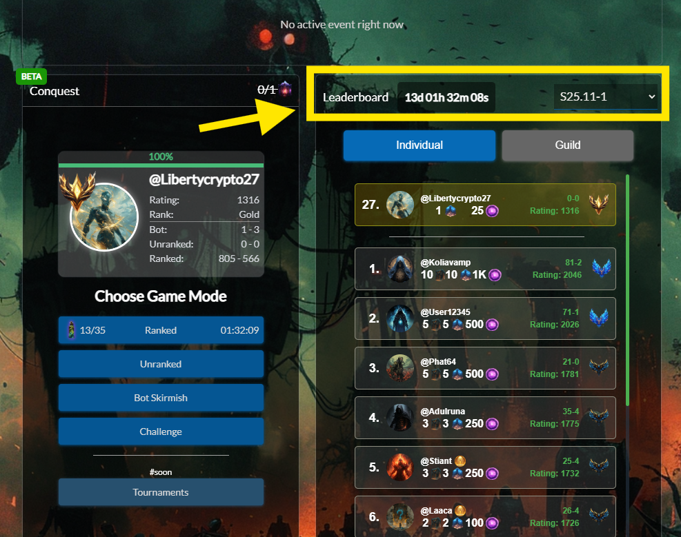Click the gold badge next to Stiant's name
Image resolution: width=681 pixels, height=537 pixels.
click(x=460, y=460)
